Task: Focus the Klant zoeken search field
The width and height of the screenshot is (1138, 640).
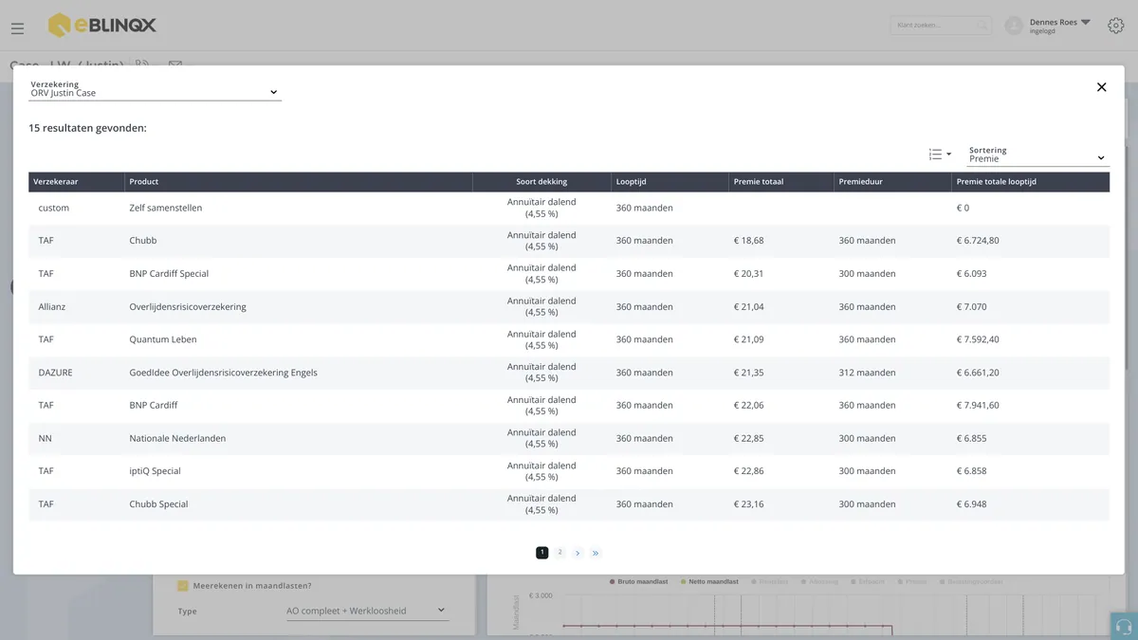Action: [941, 26]
